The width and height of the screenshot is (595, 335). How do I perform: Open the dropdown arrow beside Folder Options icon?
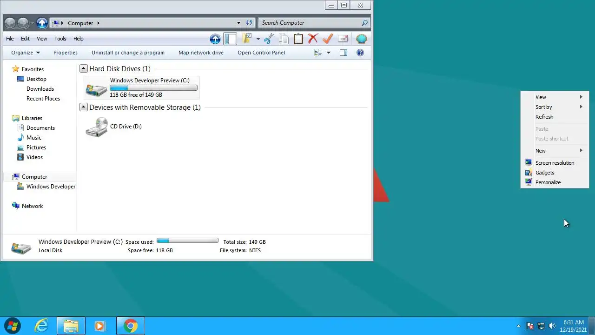(258, 39)
